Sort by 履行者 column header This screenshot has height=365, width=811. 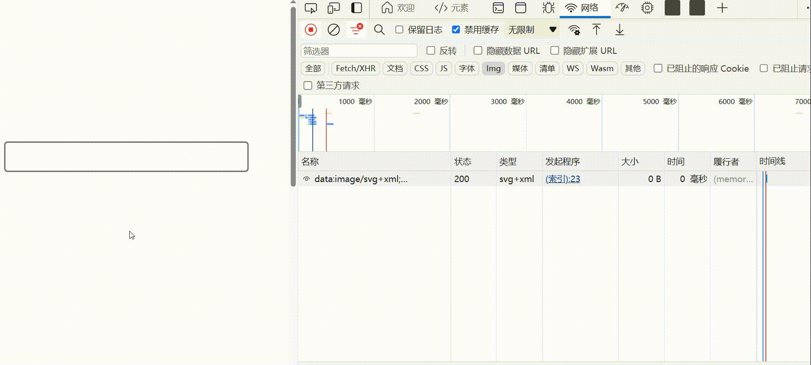point(733,162)
